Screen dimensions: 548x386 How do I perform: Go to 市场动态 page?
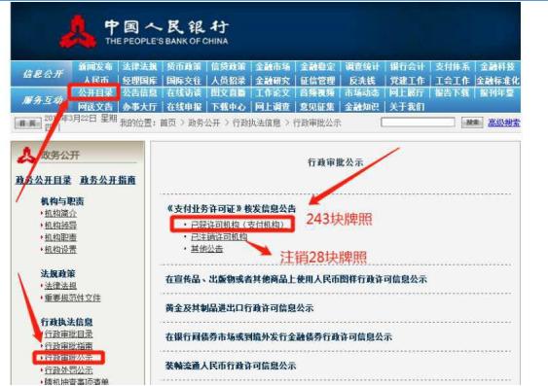point(362,92)
